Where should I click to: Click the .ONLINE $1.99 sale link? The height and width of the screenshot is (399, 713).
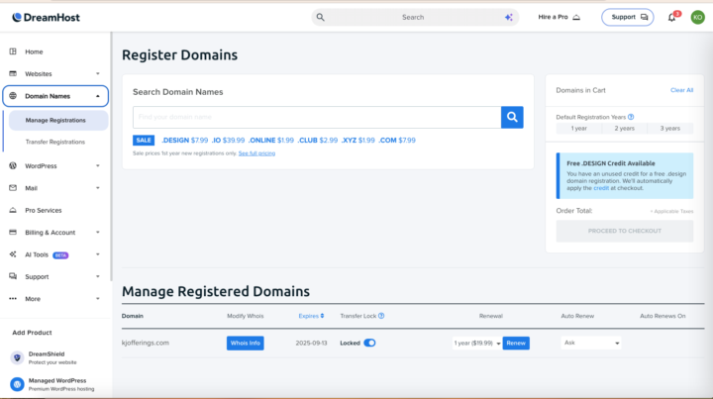click(271, 141)
